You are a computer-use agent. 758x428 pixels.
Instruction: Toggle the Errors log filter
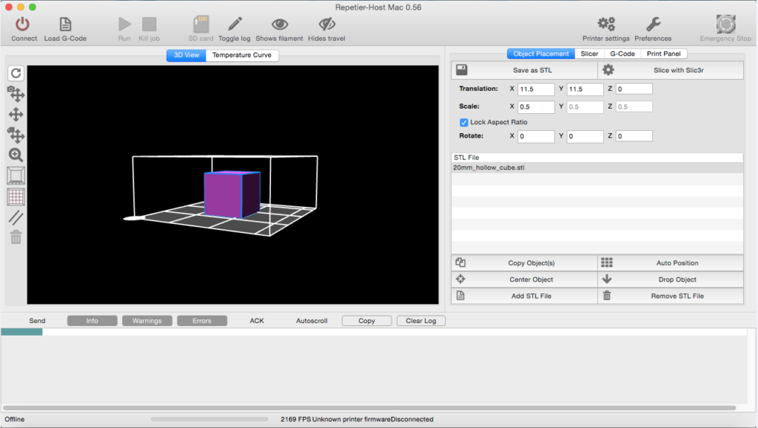click(202, 320)
